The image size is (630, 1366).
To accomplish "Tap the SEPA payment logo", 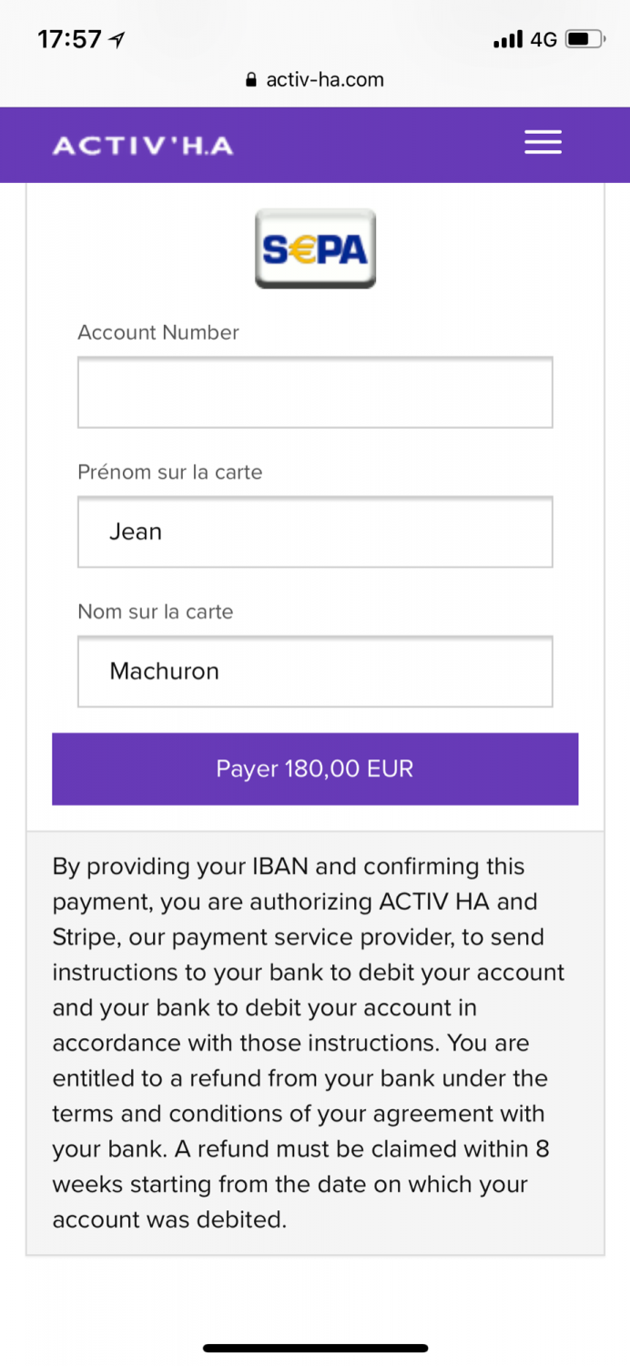I will click(x=315, y=249).
